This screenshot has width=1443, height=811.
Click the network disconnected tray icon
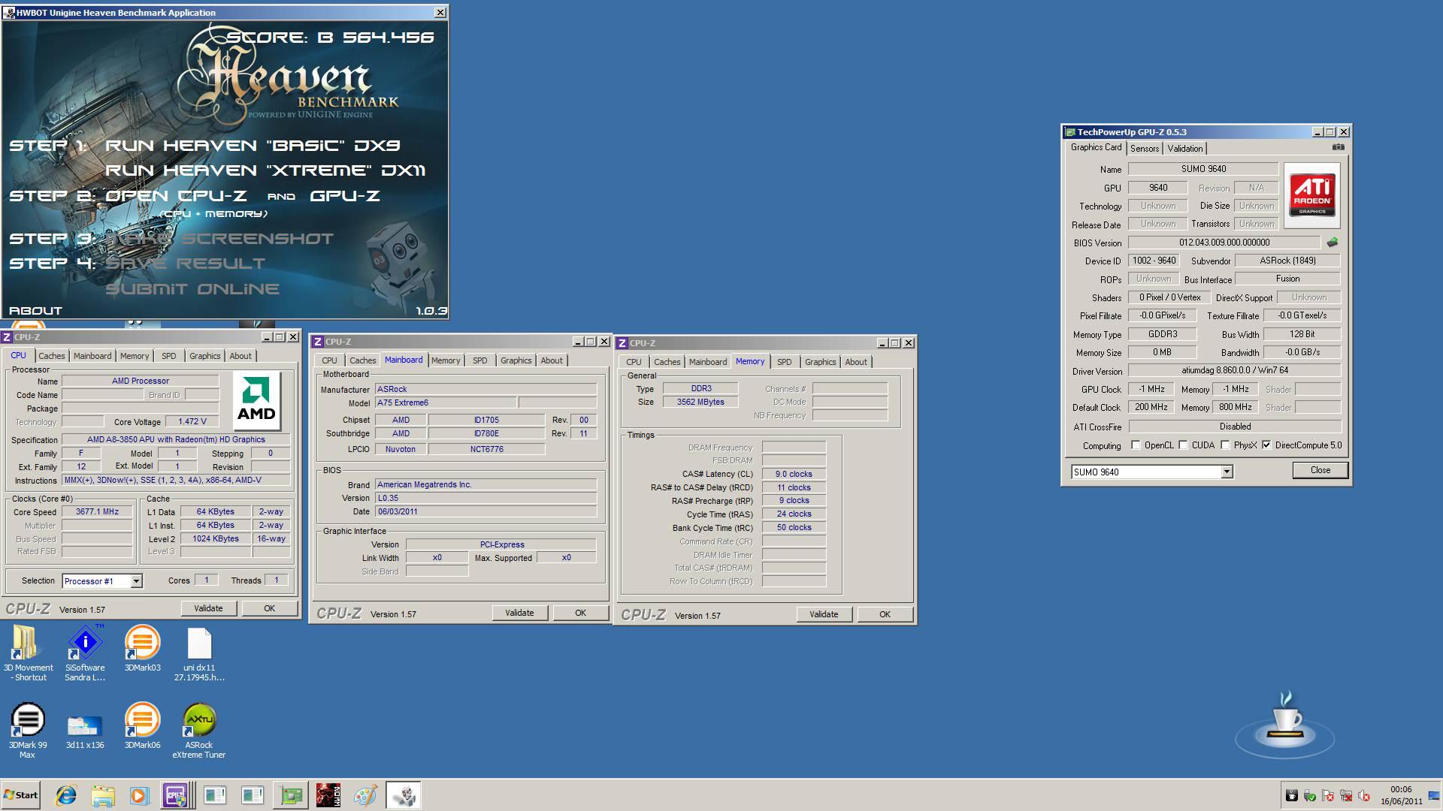point(1346,796)
